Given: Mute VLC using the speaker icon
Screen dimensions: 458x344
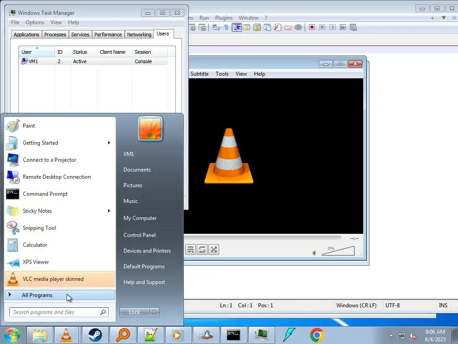Looking at the screenshot, I should click(314, 253).
